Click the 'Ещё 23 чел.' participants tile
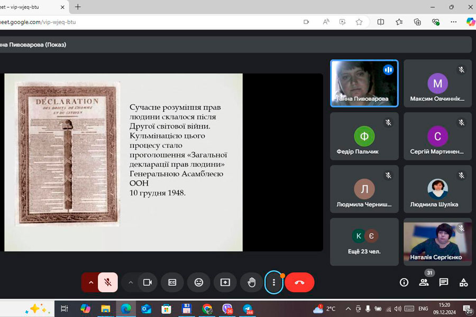This screenshot has height=317, width=476. click(x=364, y=241)
